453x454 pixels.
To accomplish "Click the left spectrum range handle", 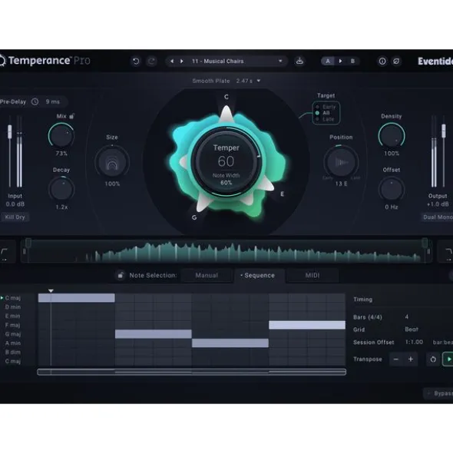I will 28,243.
